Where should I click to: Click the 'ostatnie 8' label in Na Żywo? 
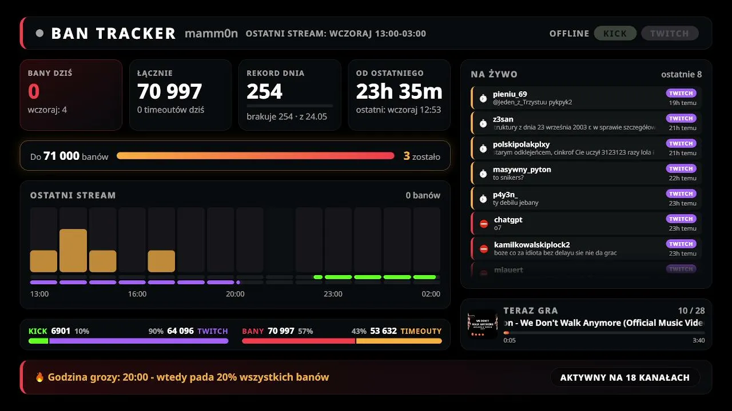point(682,74)
